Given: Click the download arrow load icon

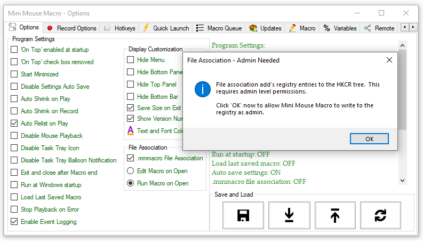Looking at the screenshot, I should coord(289,215).
